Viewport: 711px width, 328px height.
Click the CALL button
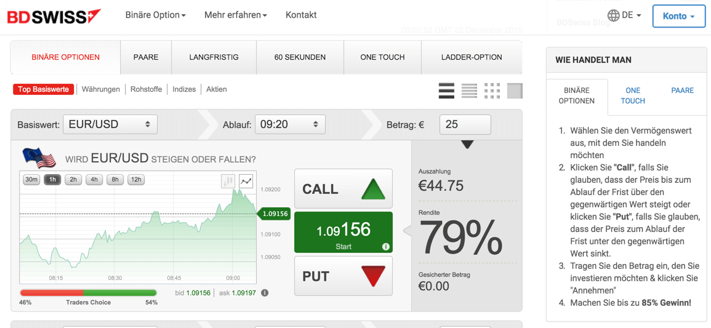point(343,188)
